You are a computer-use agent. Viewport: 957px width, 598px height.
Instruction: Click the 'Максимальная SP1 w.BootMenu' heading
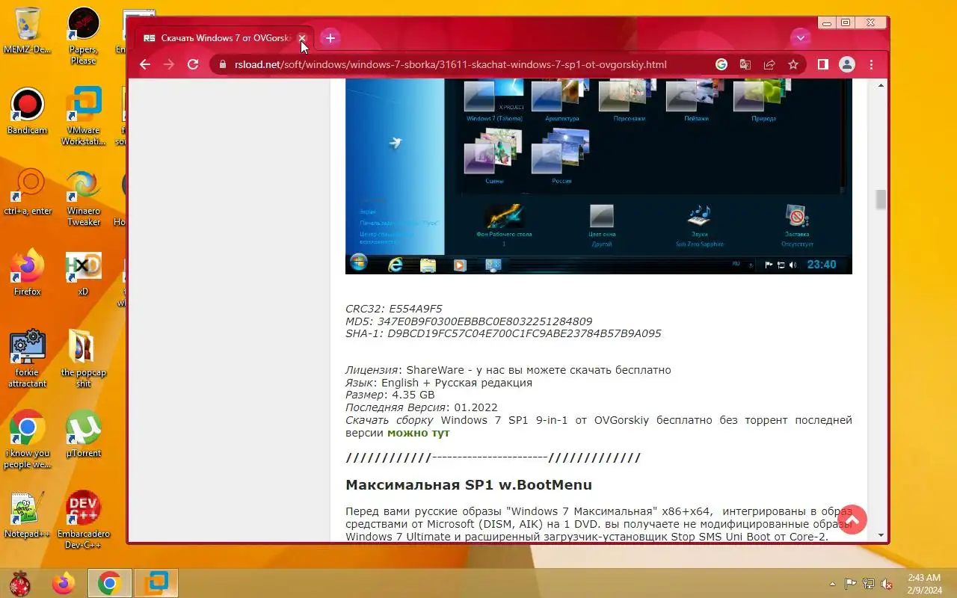pyautogui.click(x=469, y=485)
